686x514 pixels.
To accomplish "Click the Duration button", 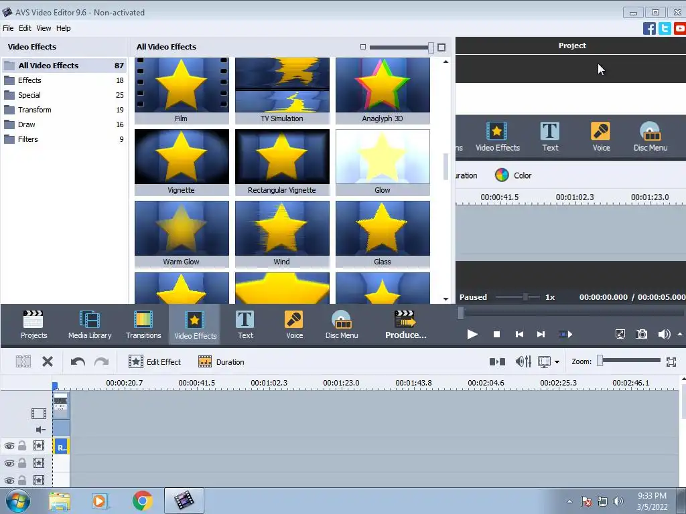I will [221, 362].
